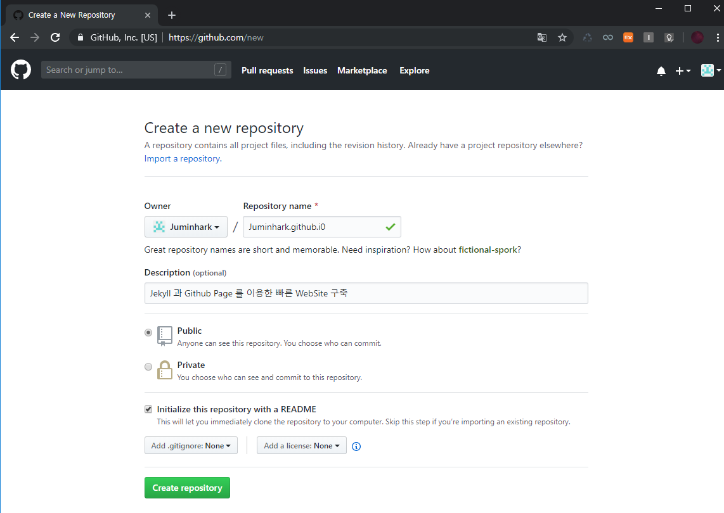Open the user avatar menu in GitHub header
The height and width of the screenshot is (513, 724).
(711, 70)
